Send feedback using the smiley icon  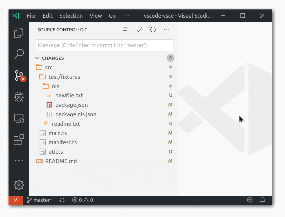pos(250,200)
